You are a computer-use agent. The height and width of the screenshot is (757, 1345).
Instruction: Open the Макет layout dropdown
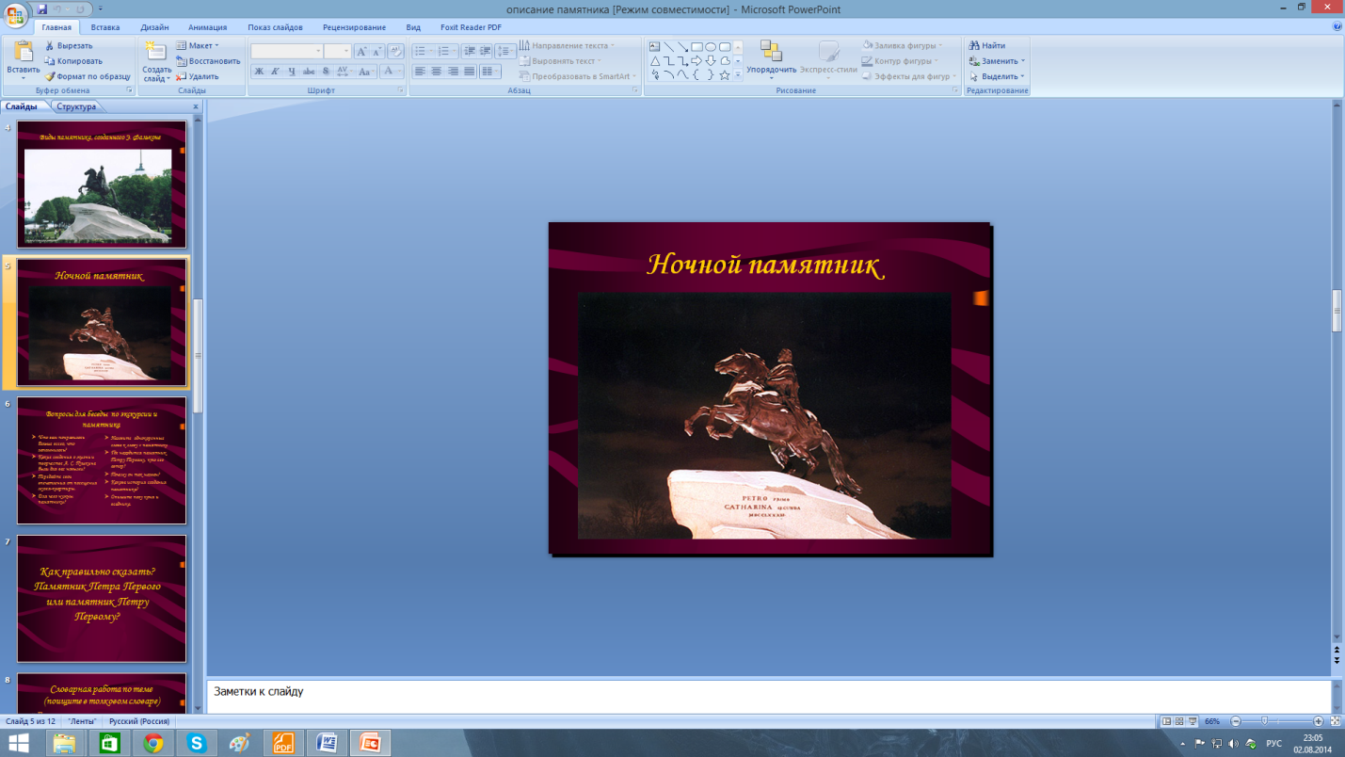pyautogui.click(x=198, y=45)
